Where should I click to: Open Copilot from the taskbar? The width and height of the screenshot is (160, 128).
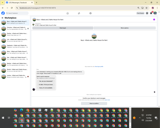[x=15, y=110]
